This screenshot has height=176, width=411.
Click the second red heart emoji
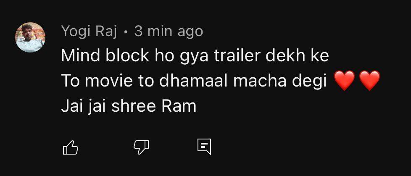point(369,80)
